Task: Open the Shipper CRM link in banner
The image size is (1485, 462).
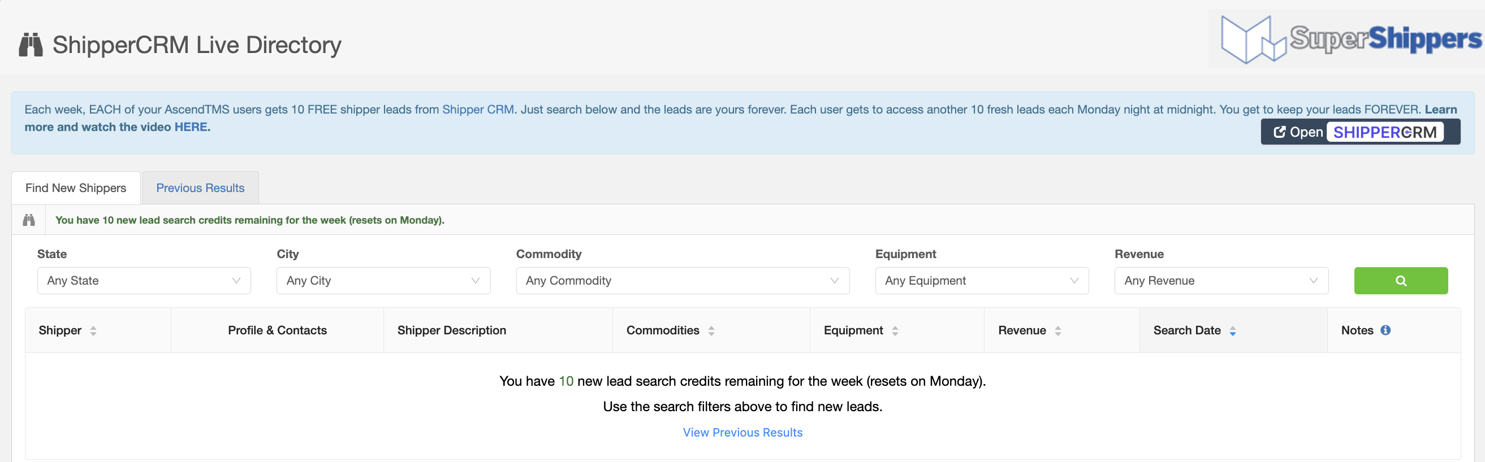Action: [x=478, y=110]
